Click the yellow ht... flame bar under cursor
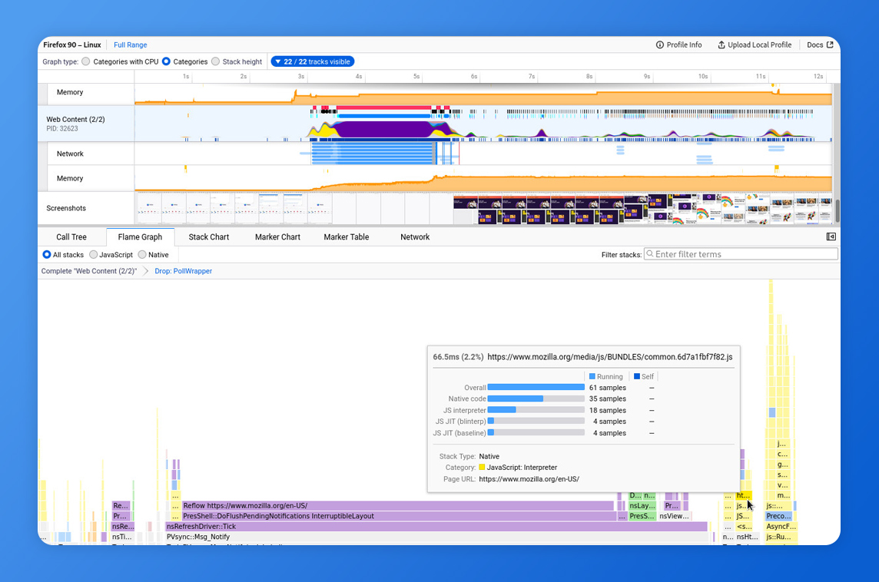Image resolution: width=879 pixels, height=582 pixels. [743, 496]
